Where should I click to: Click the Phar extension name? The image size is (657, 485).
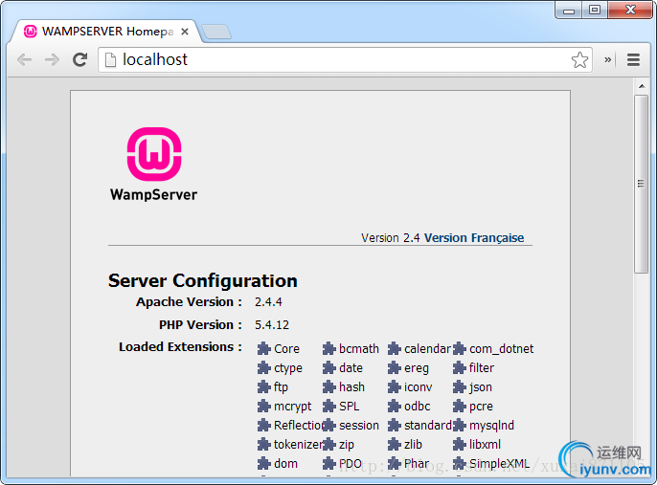click(x=417, y=464)
